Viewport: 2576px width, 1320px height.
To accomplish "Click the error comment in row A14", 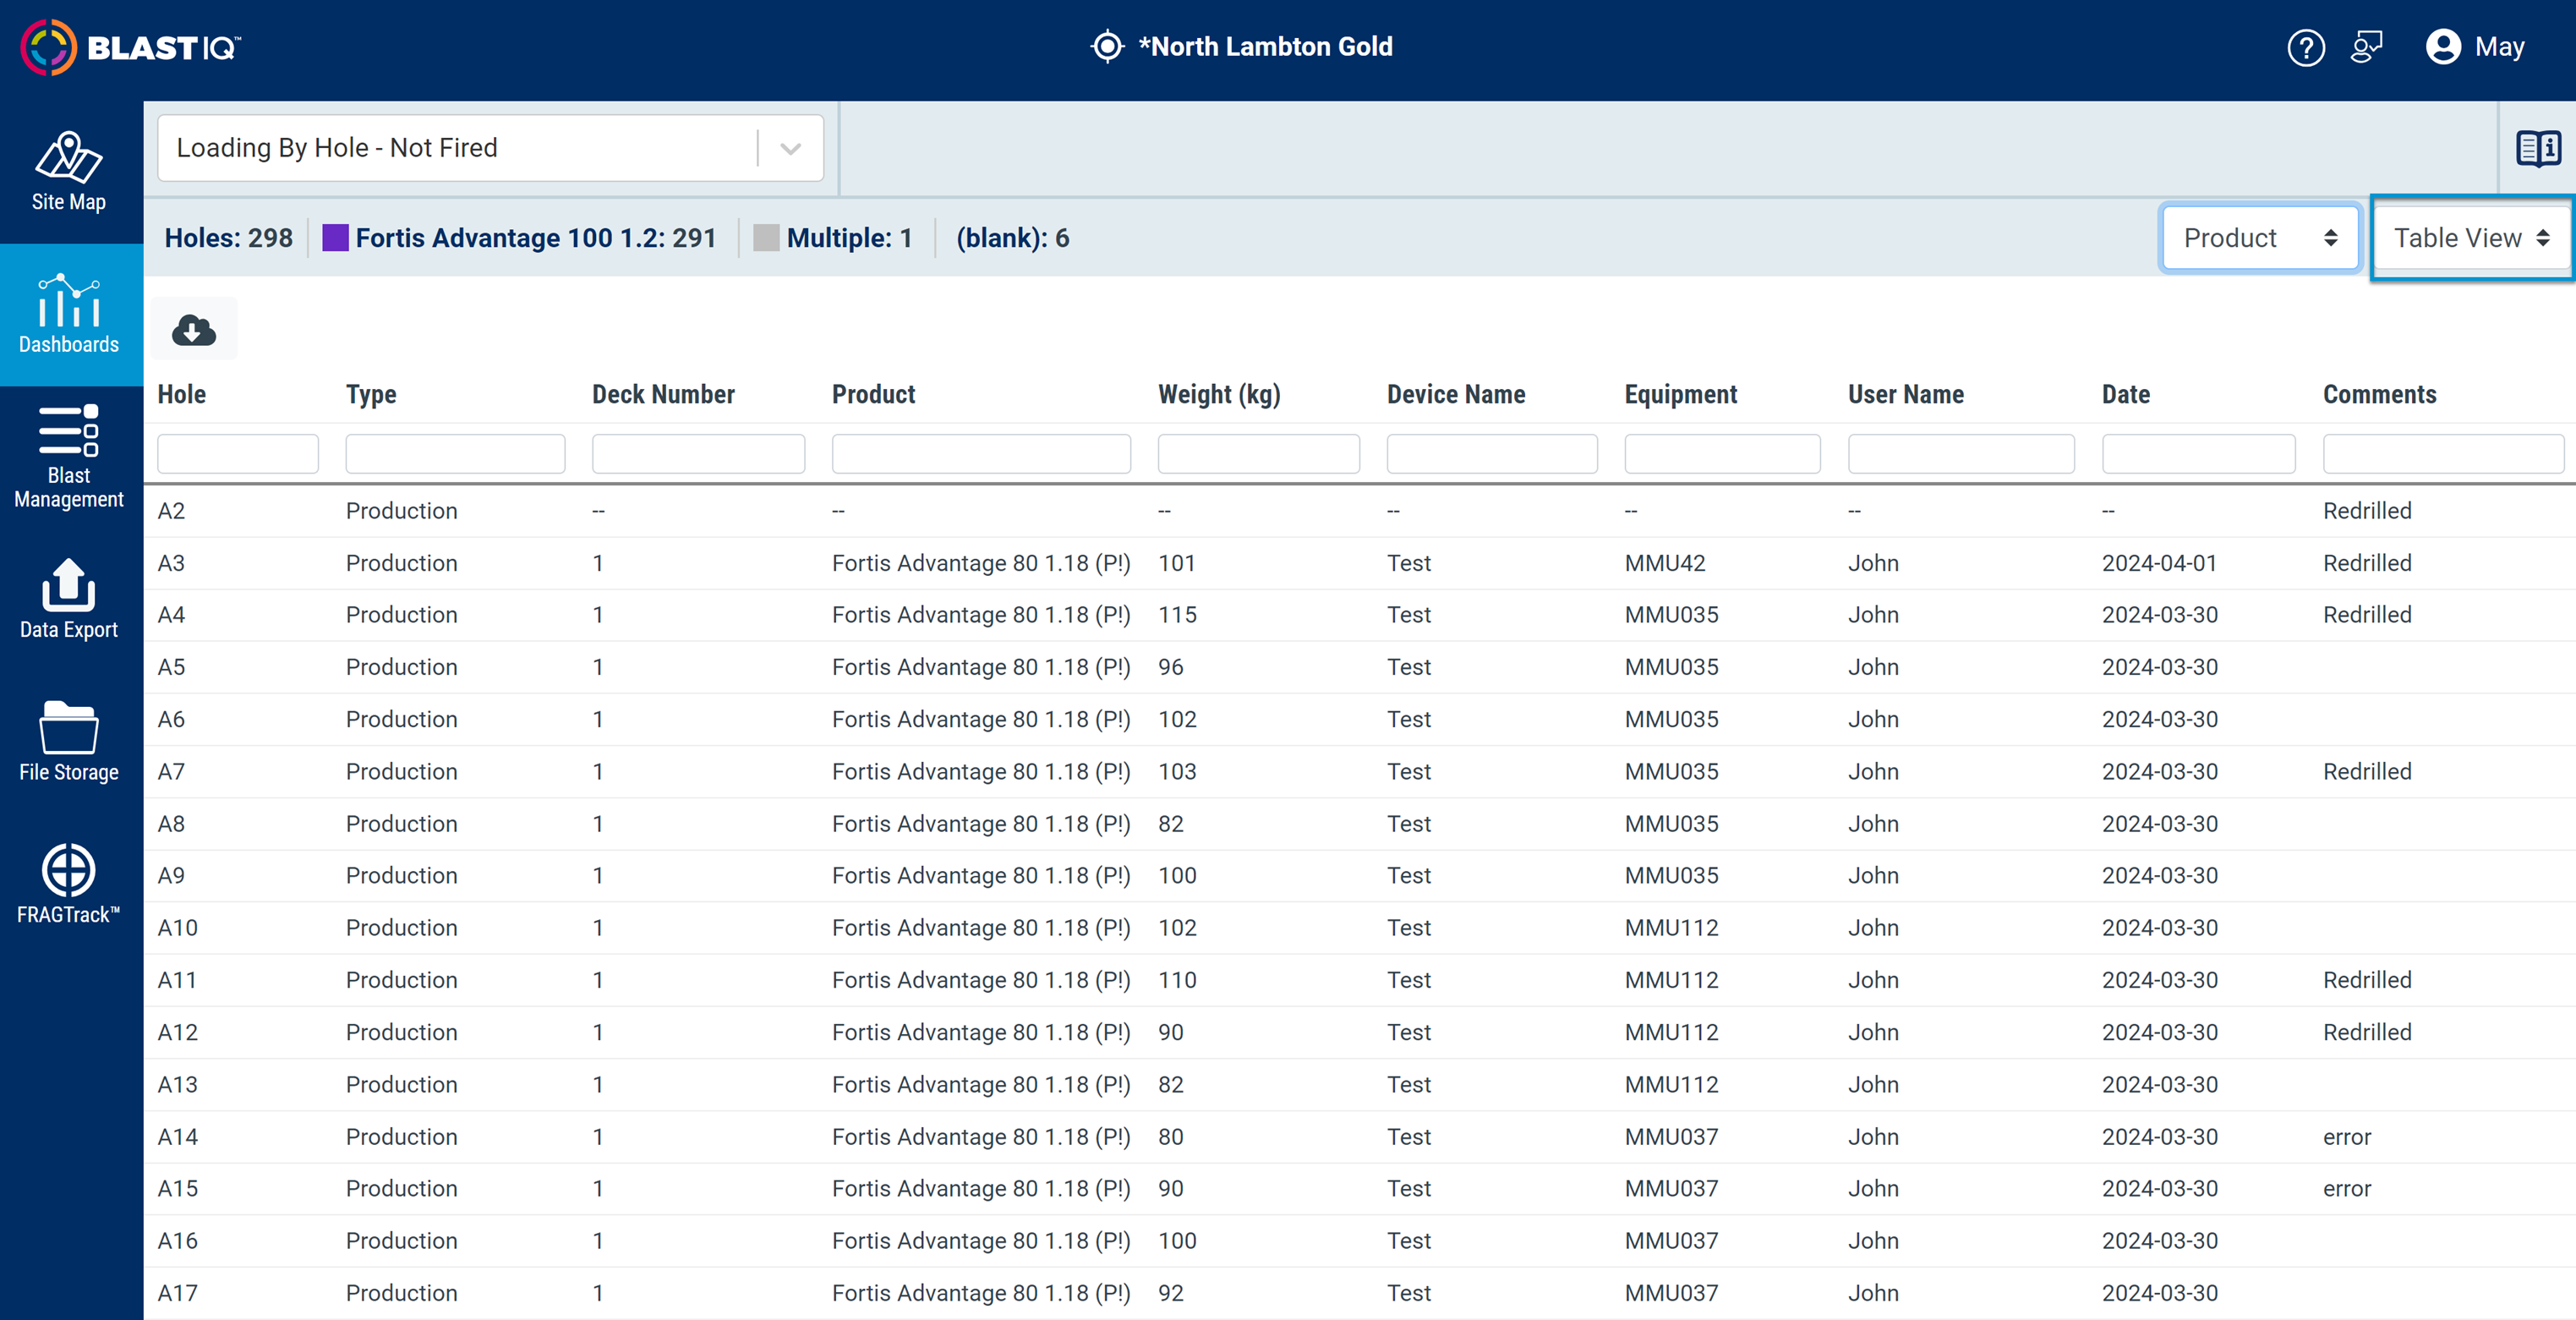I will point(2347,1137).
